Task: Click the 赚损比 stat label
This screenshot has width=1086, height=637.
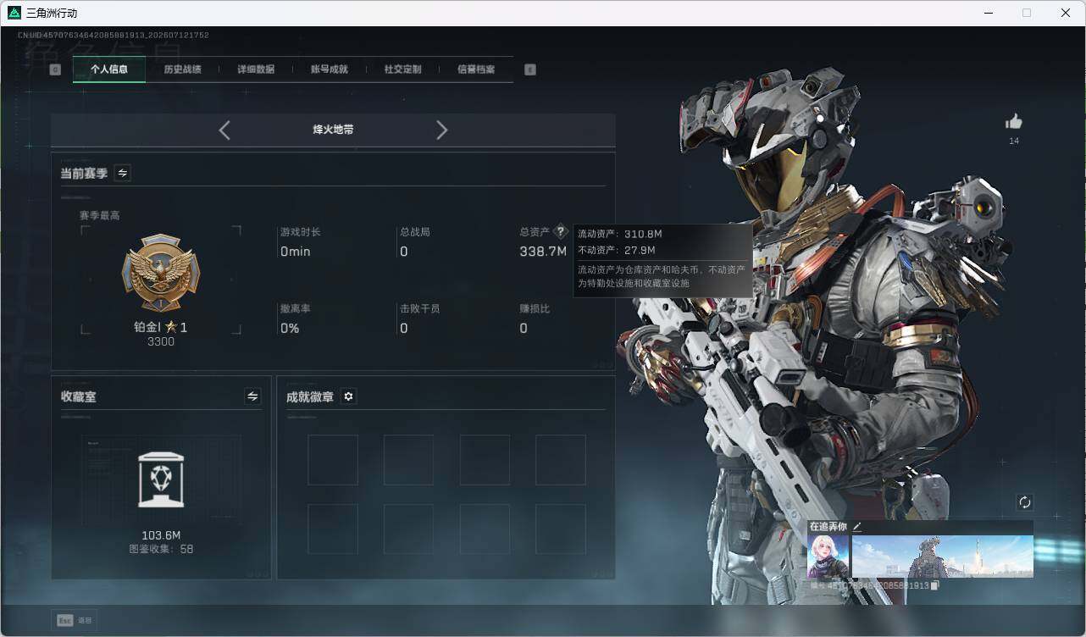Action: point(535,308)
